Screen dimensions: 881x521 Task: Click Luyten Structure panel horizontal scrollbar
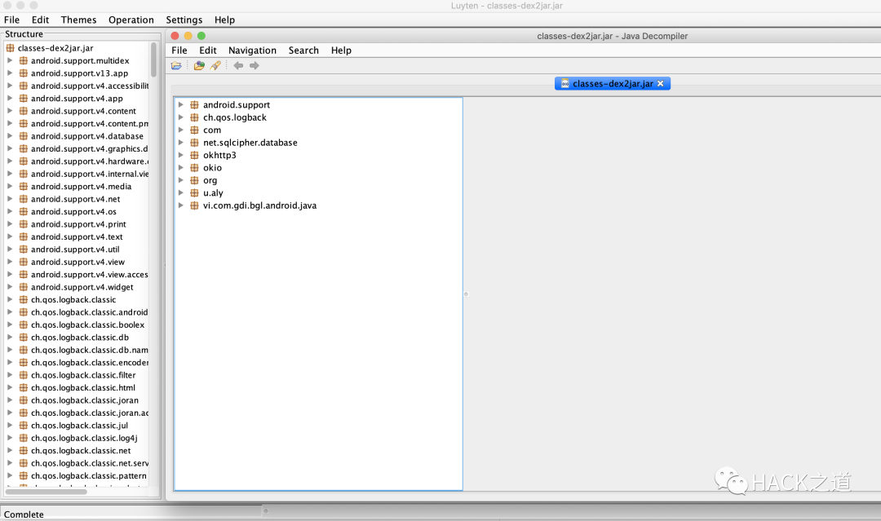pos(46,492)
